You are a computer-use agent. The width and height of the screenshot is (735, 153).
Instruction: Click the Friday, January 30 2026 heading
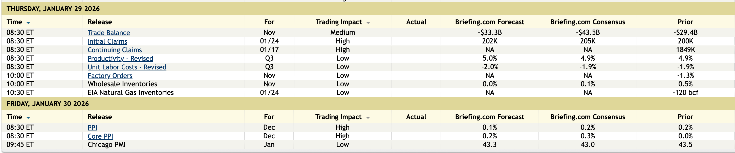(x=48, y=104)
